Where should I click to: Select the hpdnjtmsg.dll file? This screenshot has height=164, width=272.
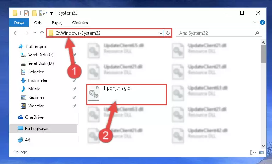127,95
